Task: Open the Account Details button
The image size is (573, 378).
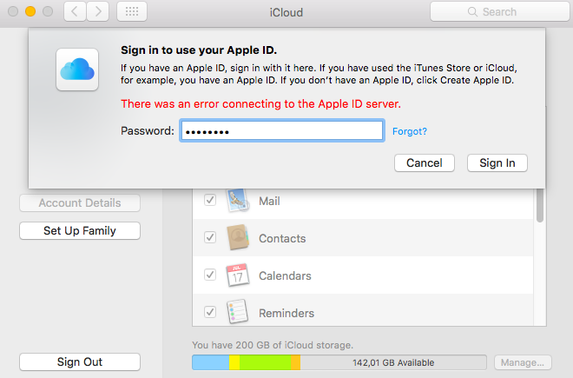Action: click(80, 203)
